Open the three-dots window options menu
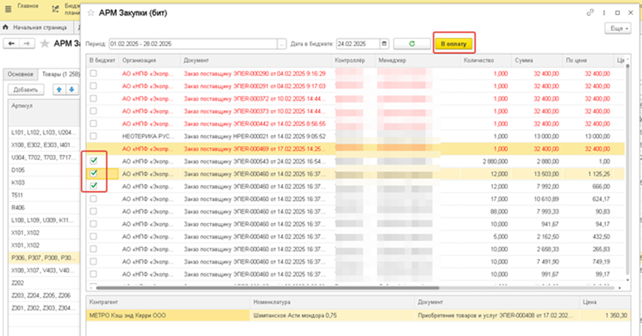Viewport: 642px width, 336px height. [x=604, y=13]
